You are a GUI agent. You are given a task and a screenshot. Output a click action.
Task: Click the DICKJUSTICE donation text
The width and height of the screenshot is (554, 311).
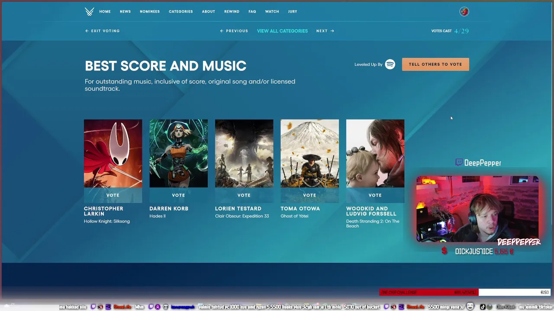click(474, 251)
